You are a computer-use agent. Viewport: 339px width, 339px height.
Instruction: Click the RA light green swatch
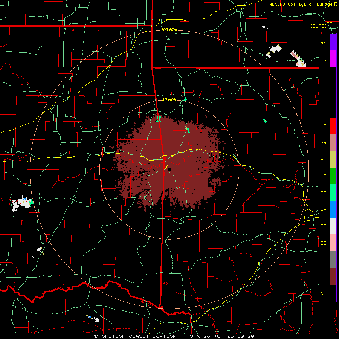(x=333, y=193)
